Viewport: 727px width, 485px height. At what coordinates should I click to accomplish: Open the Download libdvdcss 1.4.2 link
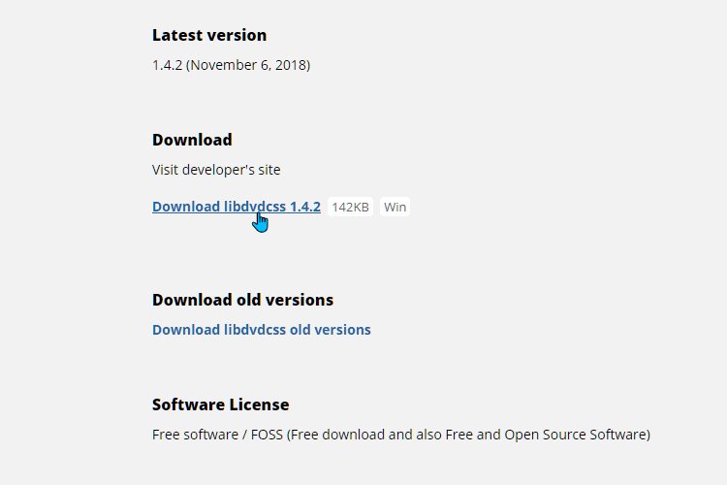tap(236, 207)
